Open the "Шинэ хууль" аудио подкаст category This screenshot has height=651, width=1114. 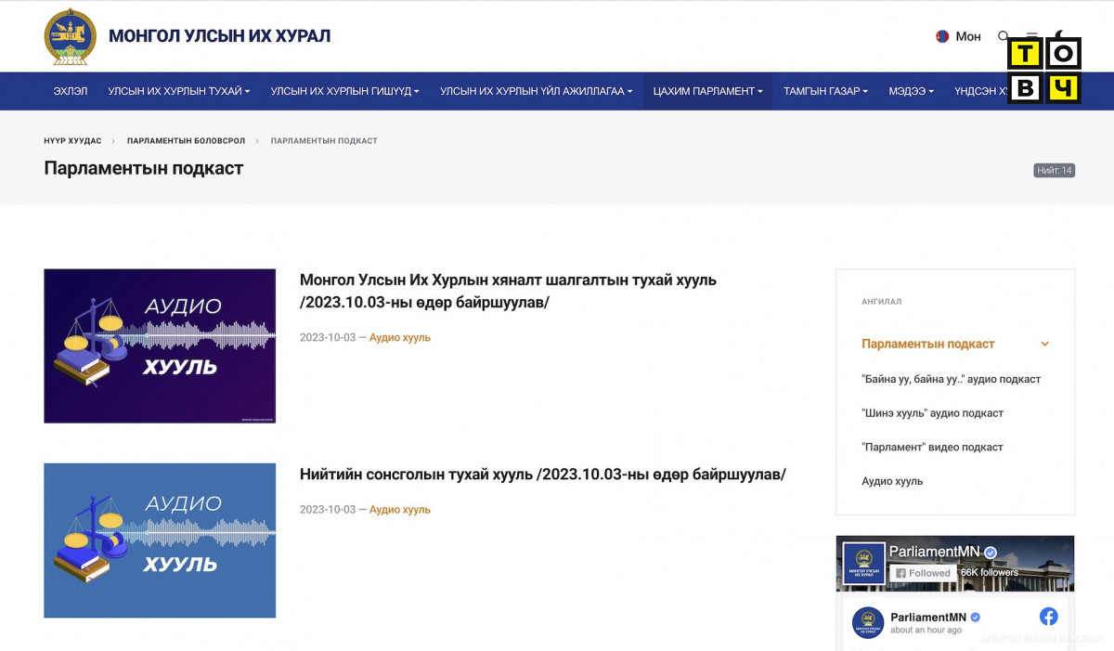(x=932, y=413)
